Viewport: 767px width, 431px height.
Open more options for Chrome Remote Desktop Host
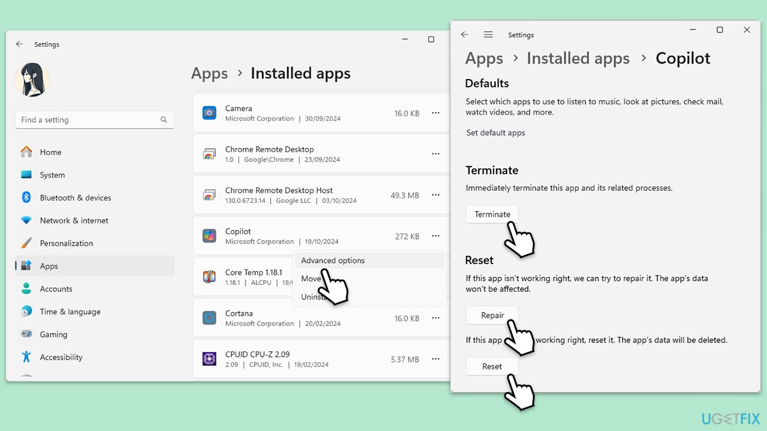pos(436,195)
